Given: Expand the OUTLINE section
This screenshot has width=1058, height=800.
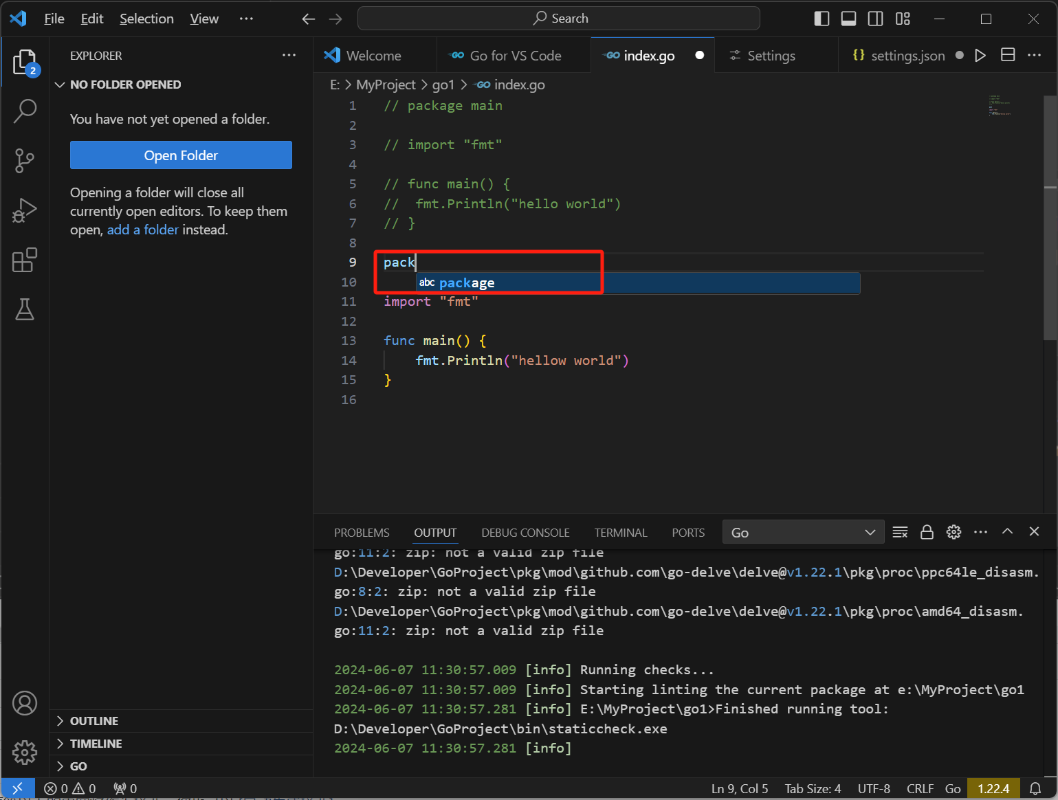Looking at the screenshot, I should (181, 721).
